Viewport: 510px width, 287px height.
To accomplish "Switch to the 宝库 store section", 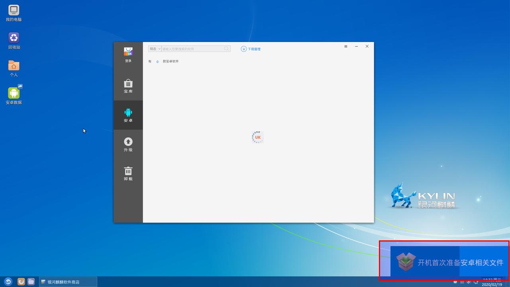I will pos(128,86).
